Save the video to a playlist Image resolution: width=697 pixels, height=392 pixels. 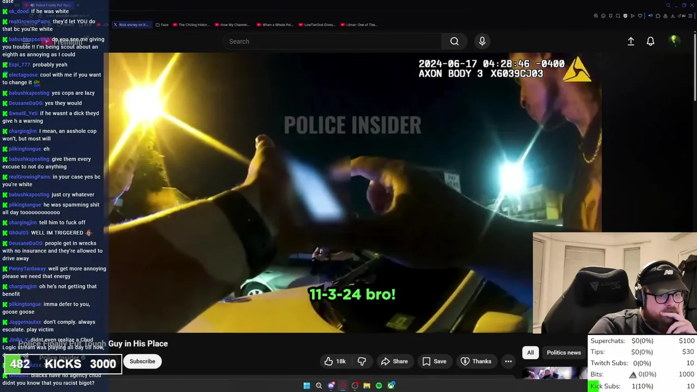coord(435,361)
